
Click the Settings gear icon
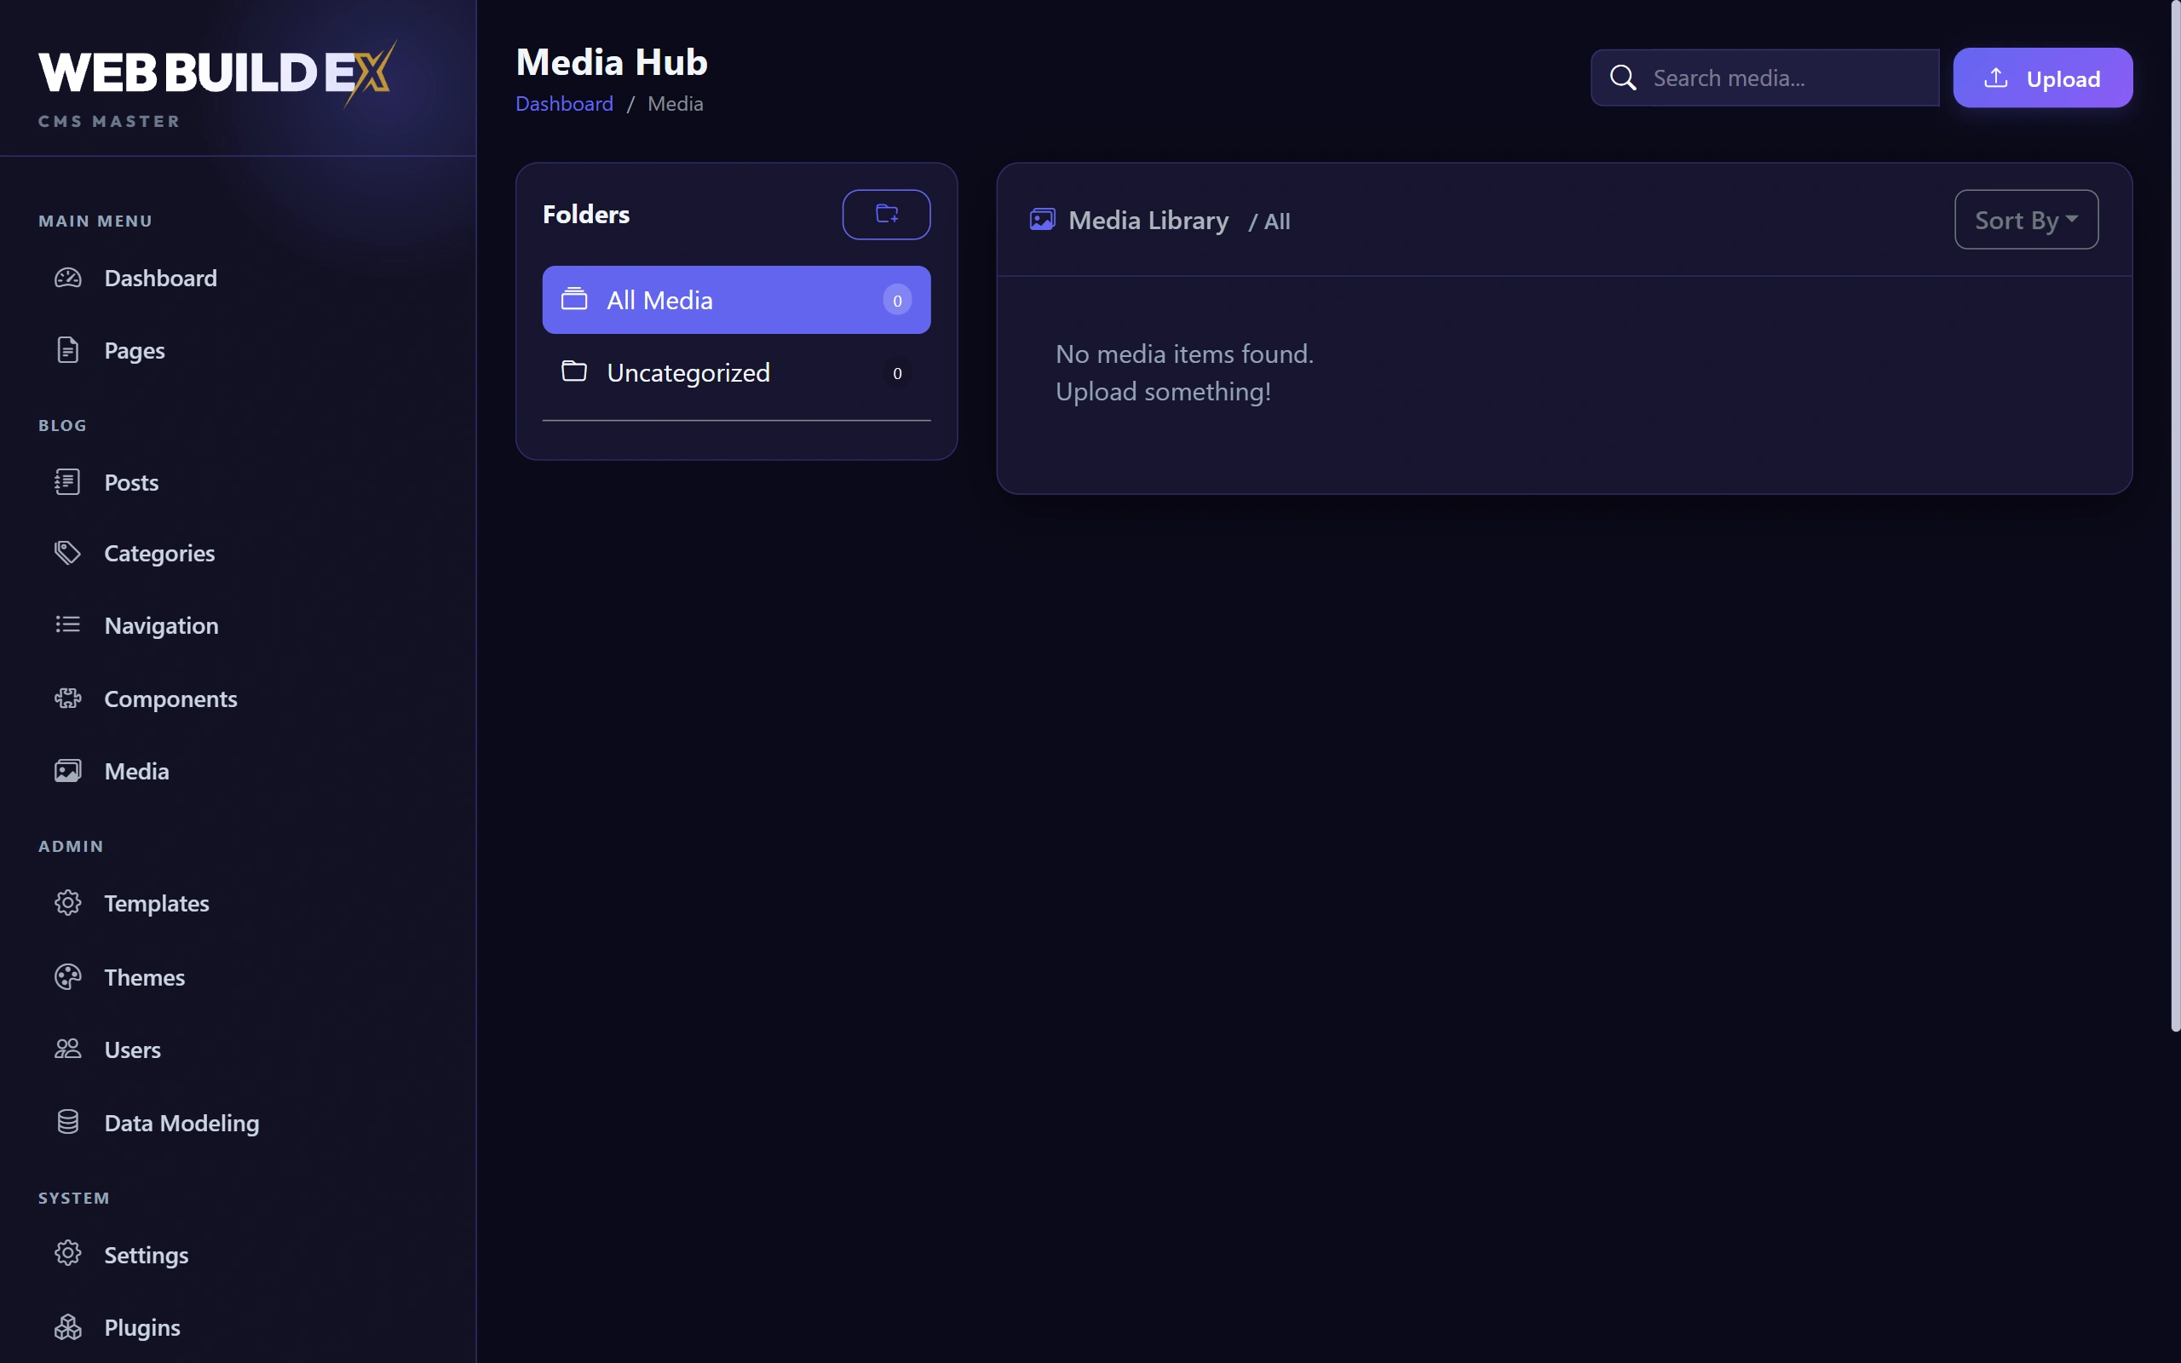67,1254
